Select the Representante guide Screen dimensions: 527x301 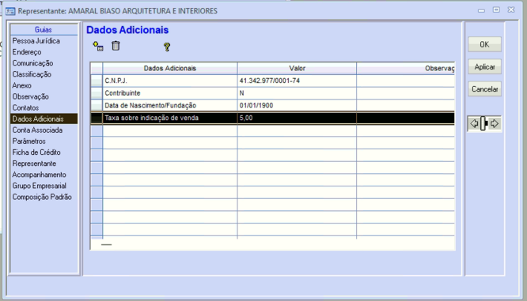[34, 164]
